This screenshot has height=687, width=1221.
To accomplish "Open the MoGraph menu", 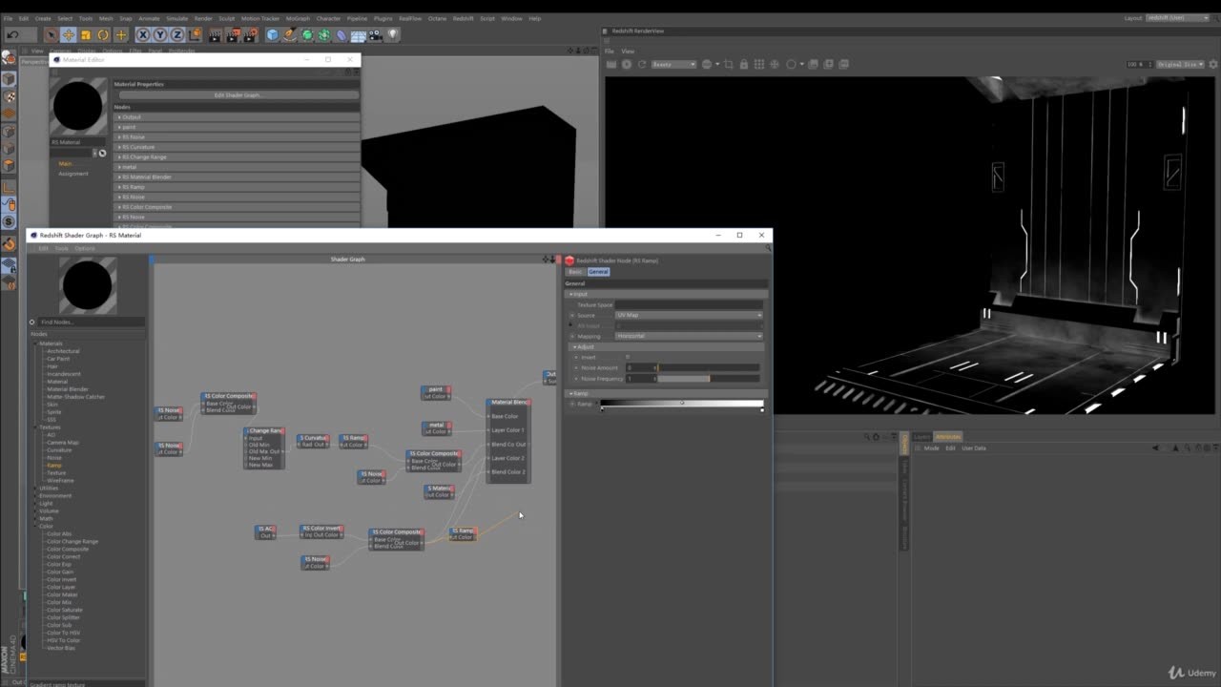I will pyautogui.click(x=298, y=18).
